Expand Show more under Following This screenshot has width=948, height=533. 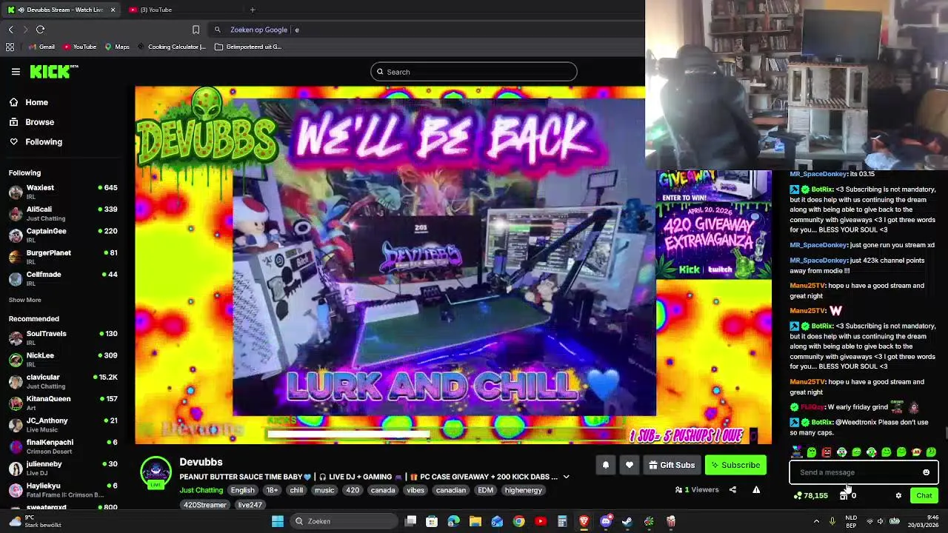coord(24,300)
